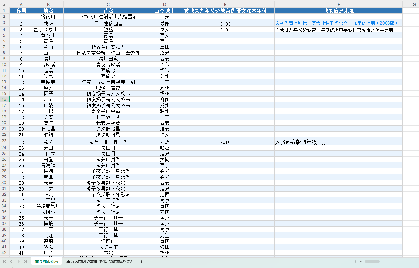Select the cell 《子夜吴歌·冬歌》

(x=108, y=194)
